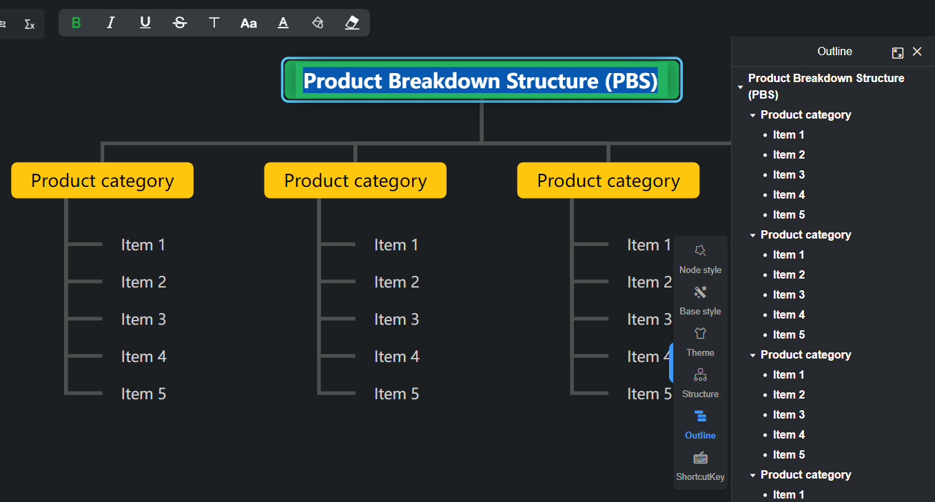The width and height of the screenshot is (935, 502).
Task: Toggle underline formatting in the text toolbar
Action: point(145,23)
